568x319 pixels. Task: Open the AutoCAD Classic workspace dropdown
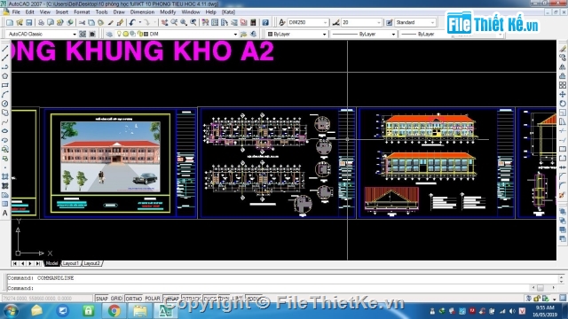75,34
